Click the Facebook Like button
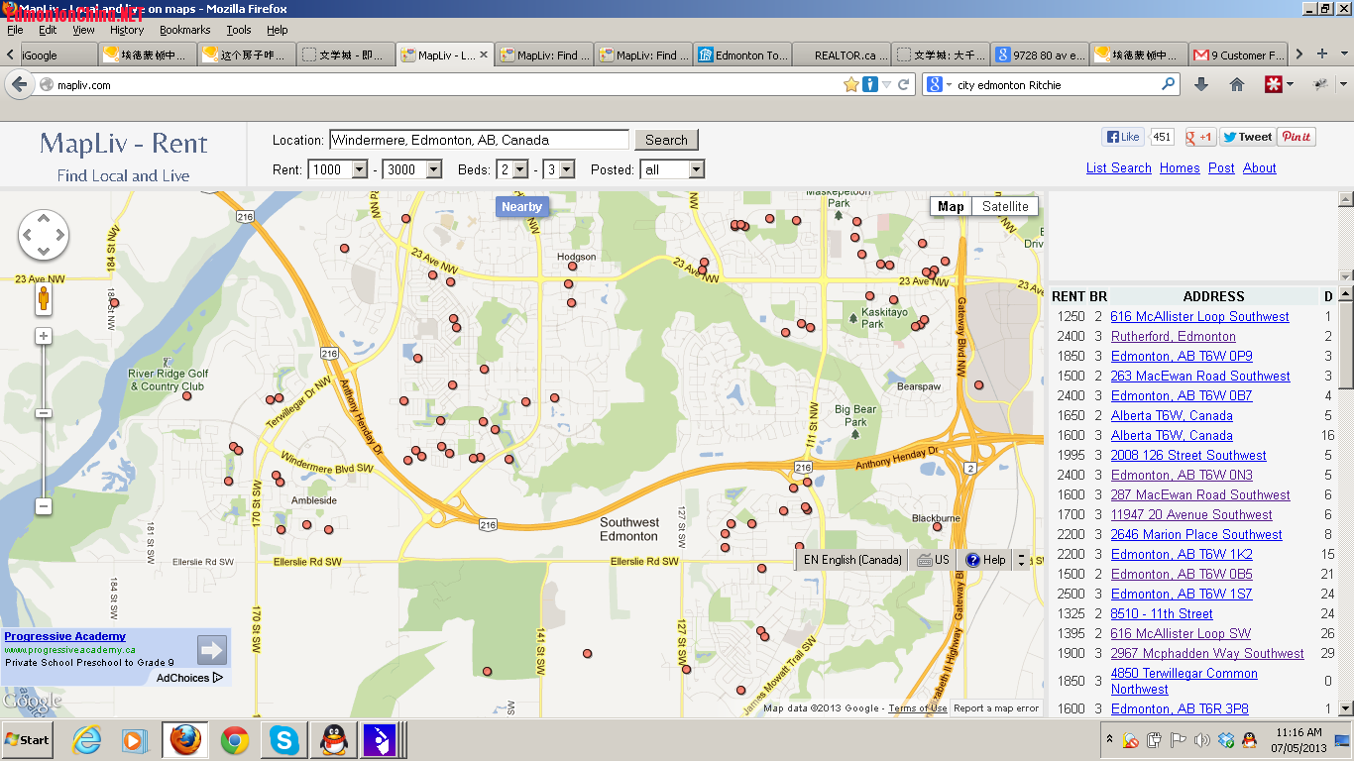The width and height of the screenshot is (1354, 761). [x=1124, y=138]
